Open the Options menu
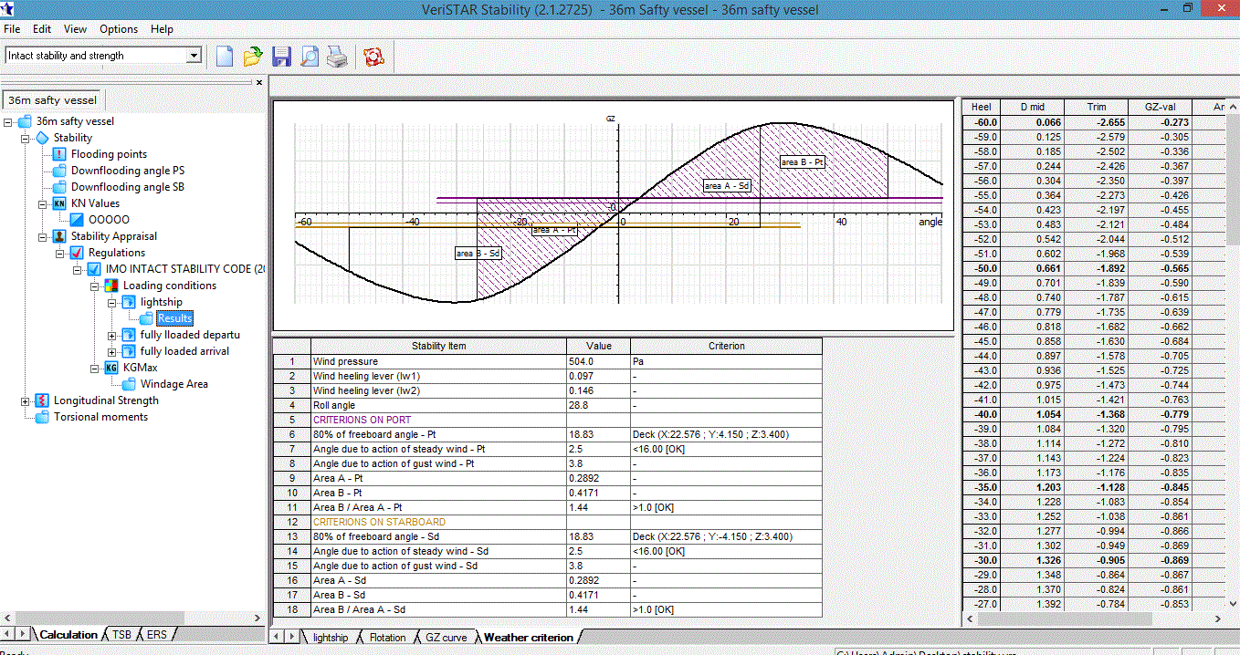Viewport: 1240px width, 655px height. coord(119,29)
